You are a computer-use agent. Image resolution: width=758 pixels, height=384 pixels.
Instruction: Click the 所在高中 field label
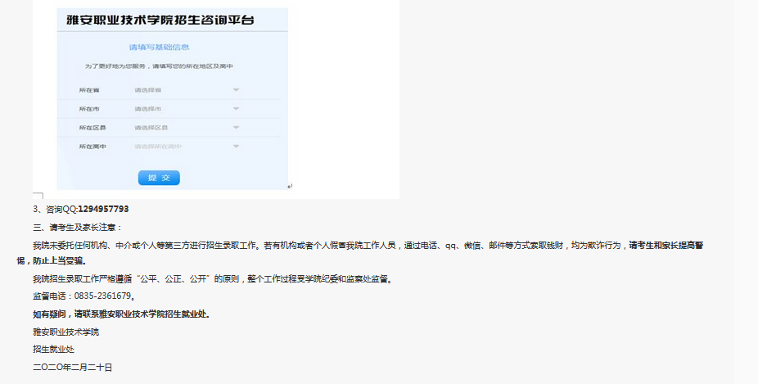pyautogui.click(x=92, y=147)
